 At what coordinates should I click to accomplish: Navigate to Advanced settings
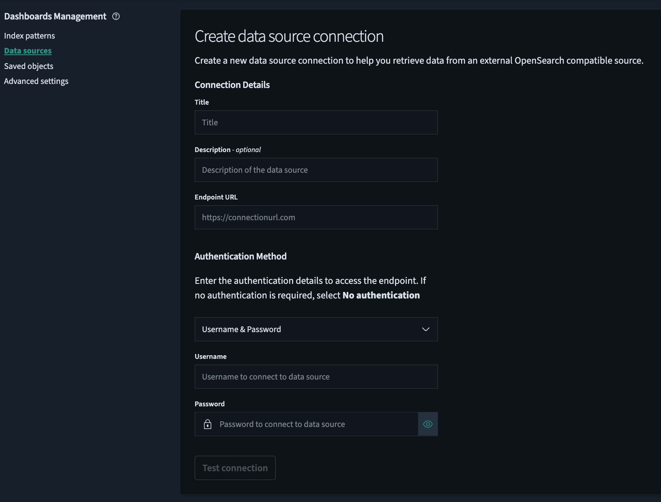pyautogui.click(x=36, y=81)
